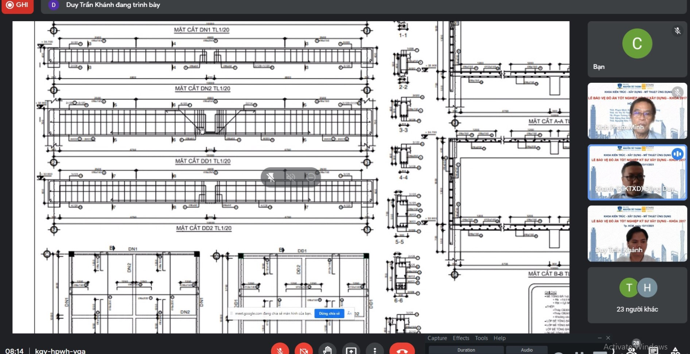Turn on the camera in the call bar
The width and height of the screenshot is (690, 354).
click(304, 350)
